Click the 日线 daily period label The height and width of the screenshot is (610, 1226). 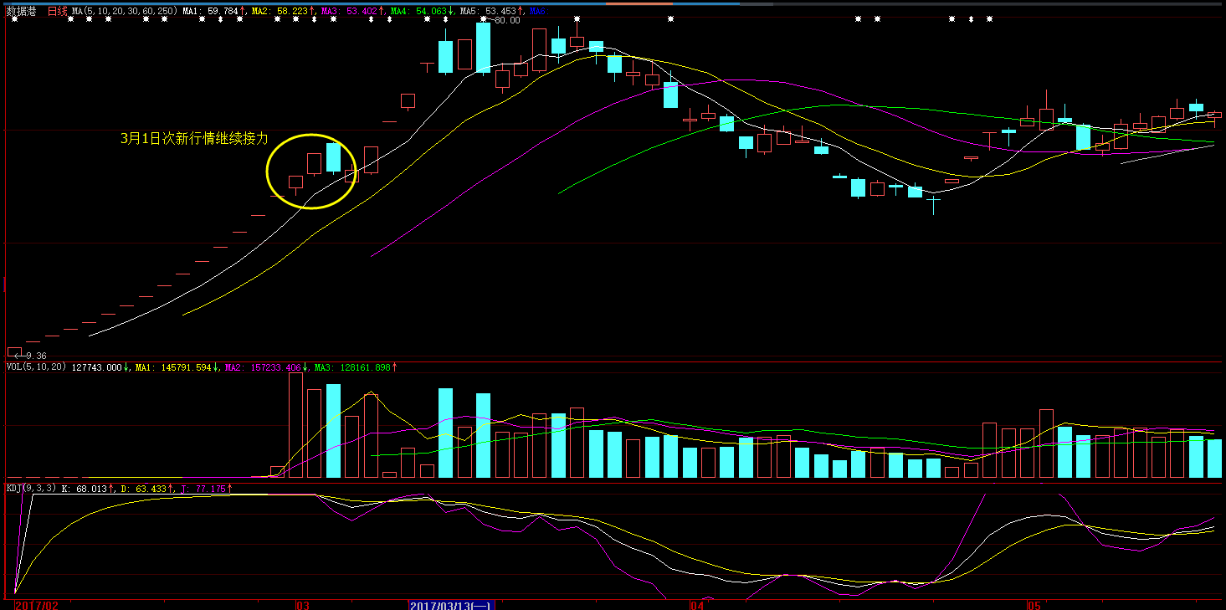[57, 12]
